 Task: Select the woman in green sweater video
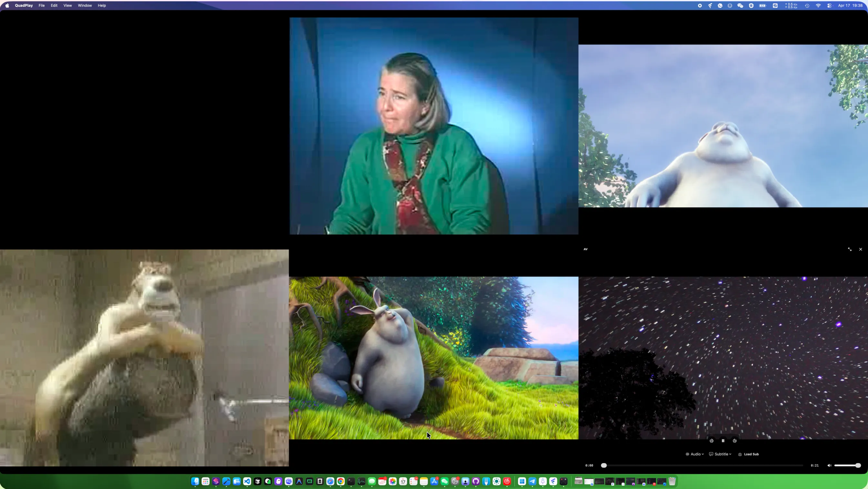(x=434, y=126)
